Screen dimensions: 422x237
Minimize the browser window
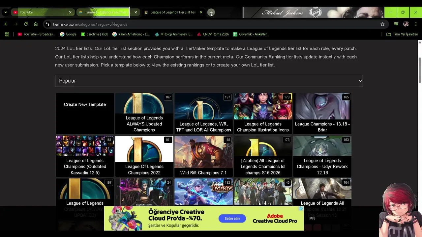click(391, 12)
